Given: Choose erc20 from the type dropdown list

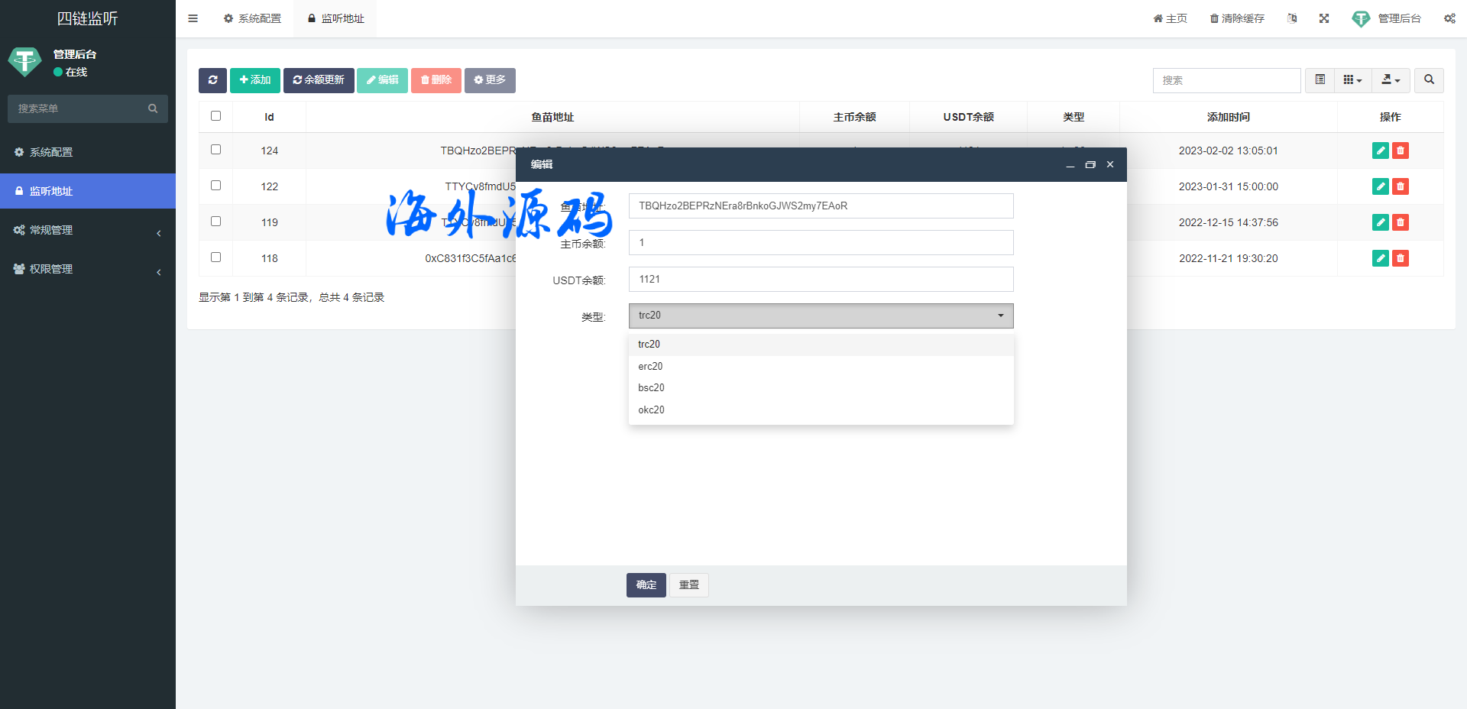Looking at the screenshot, I should (x=651, y=367).
